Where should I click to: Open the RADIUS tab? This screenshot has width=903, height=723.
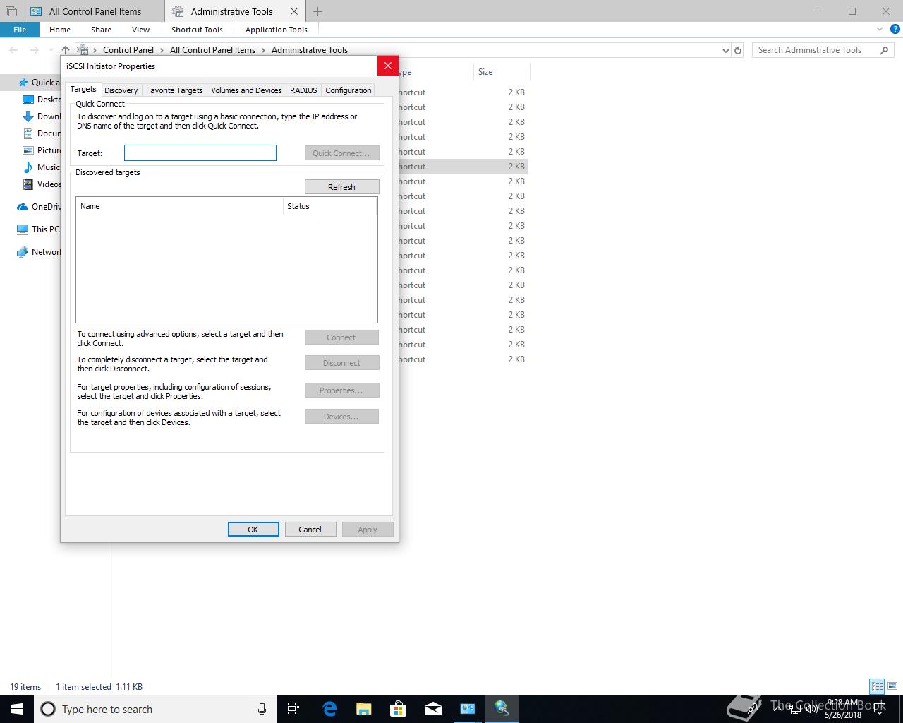303,90
